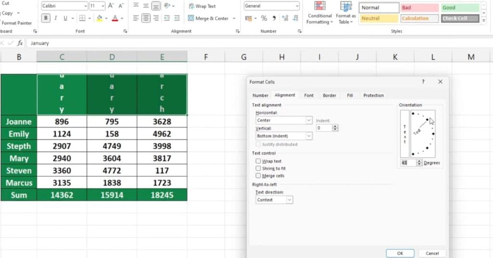The height and width of the screenshot is (258, 493).
Task: Click Decrease Decimal icon
Action: (295, 18)
